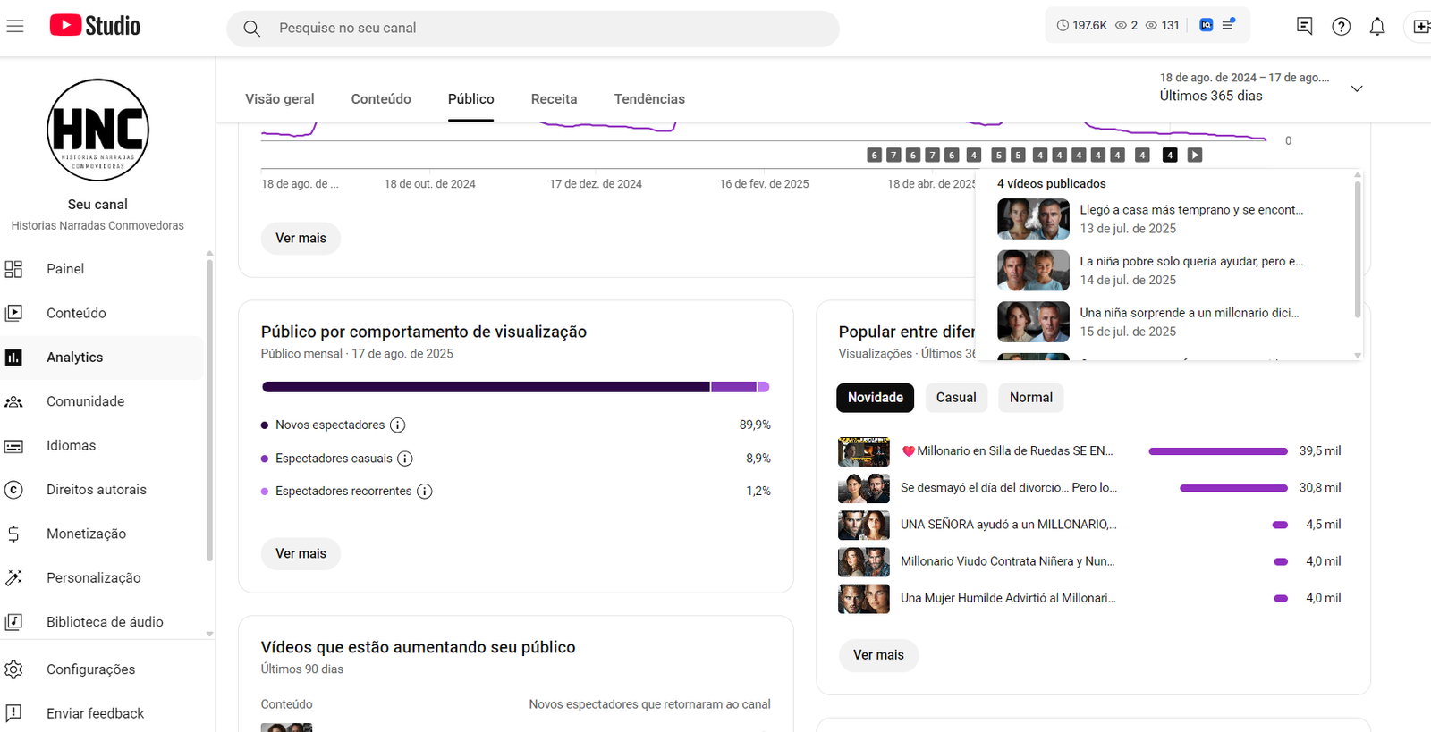Open thumbnail of Llegó a casa más temprano
Screen dimensions: 1431x732
point(1033,219)
